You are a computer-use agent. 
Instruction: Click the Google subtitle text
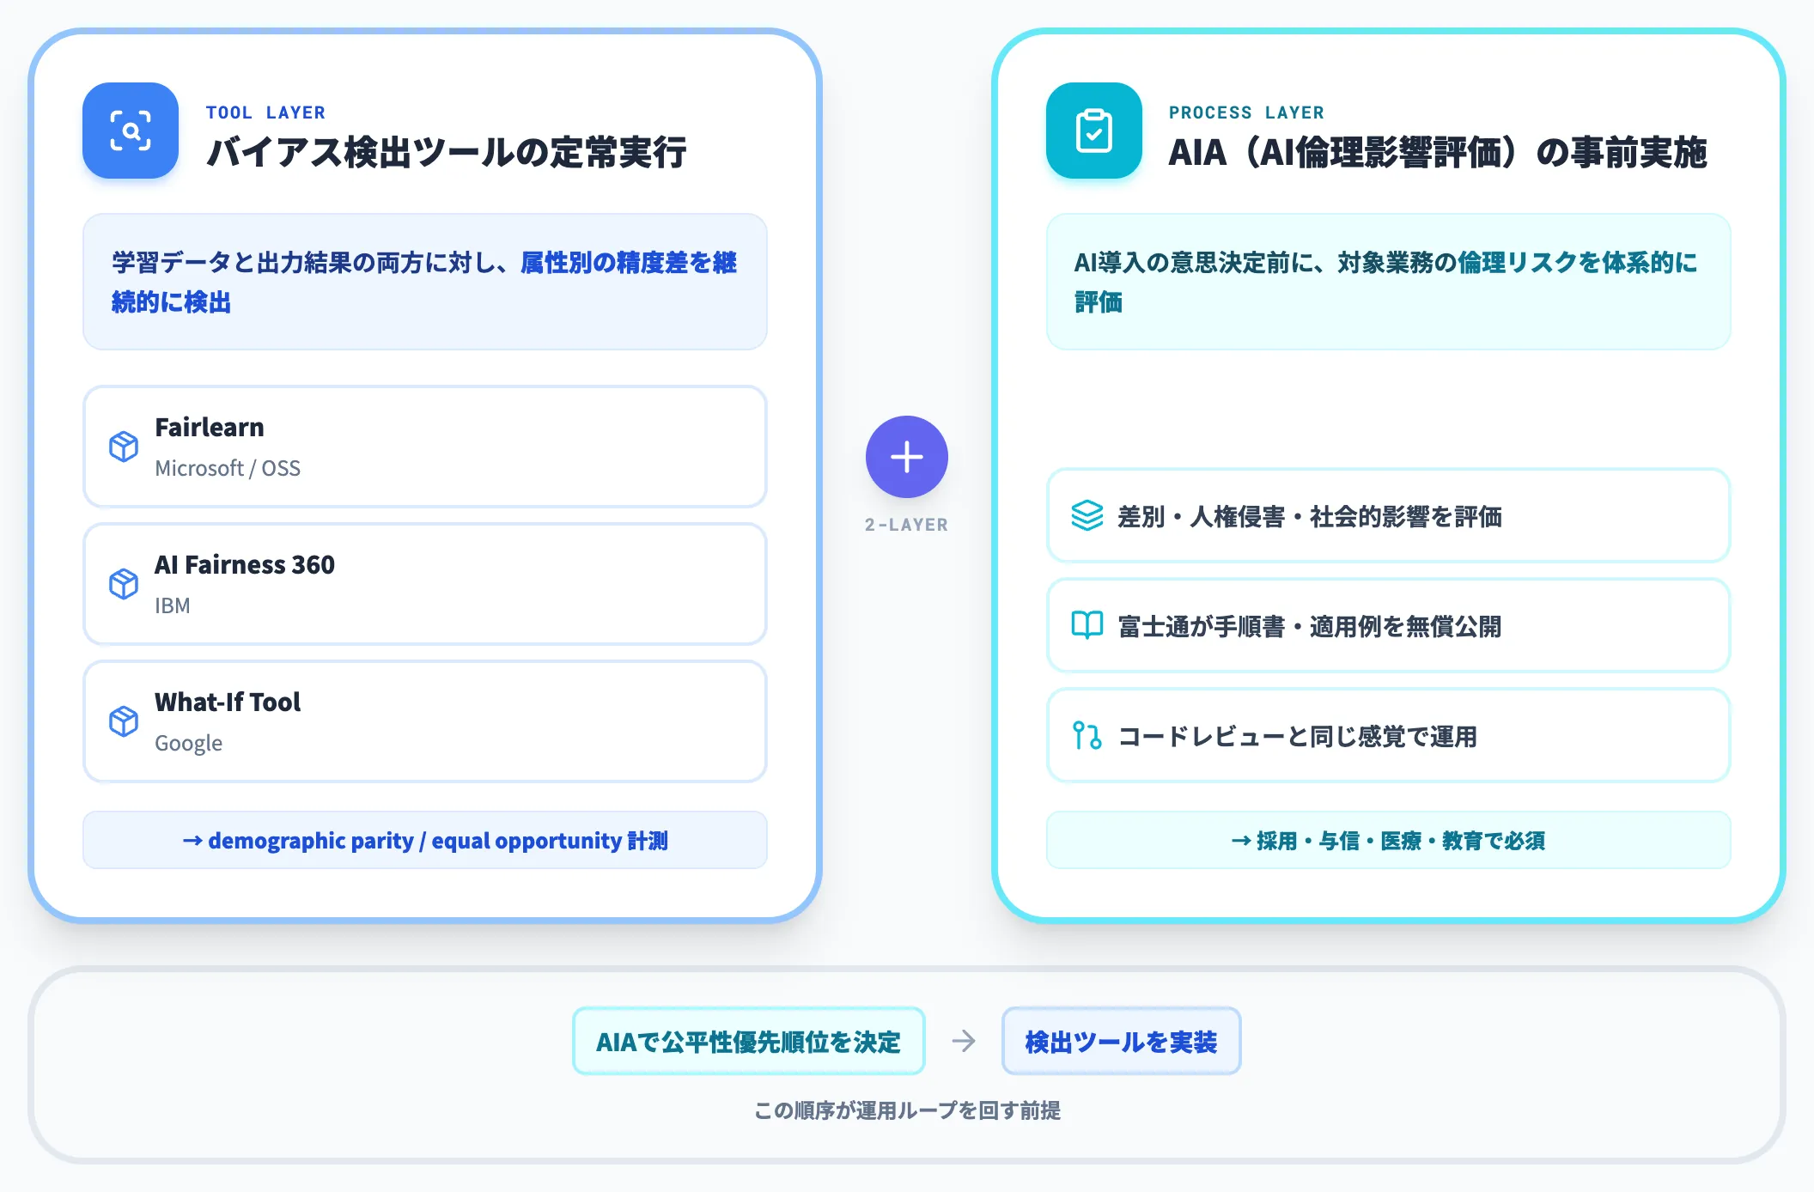point(188,743)
